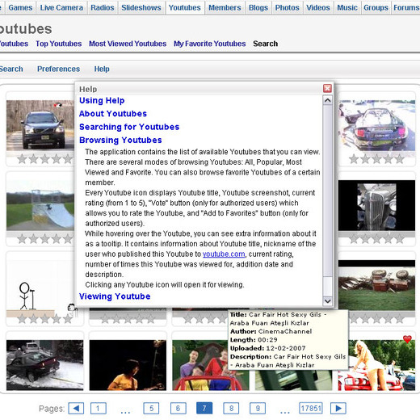Open the Live Camera section
Screen dimensions: 420x420
coord(61,7)
